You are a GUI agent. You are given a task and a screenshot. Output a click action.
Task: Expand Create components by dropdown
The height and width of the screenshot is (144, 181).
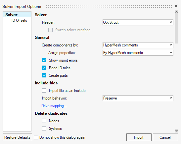138,45
